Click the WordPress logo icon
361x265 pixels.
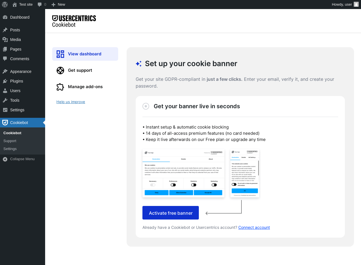click(5, 5)
